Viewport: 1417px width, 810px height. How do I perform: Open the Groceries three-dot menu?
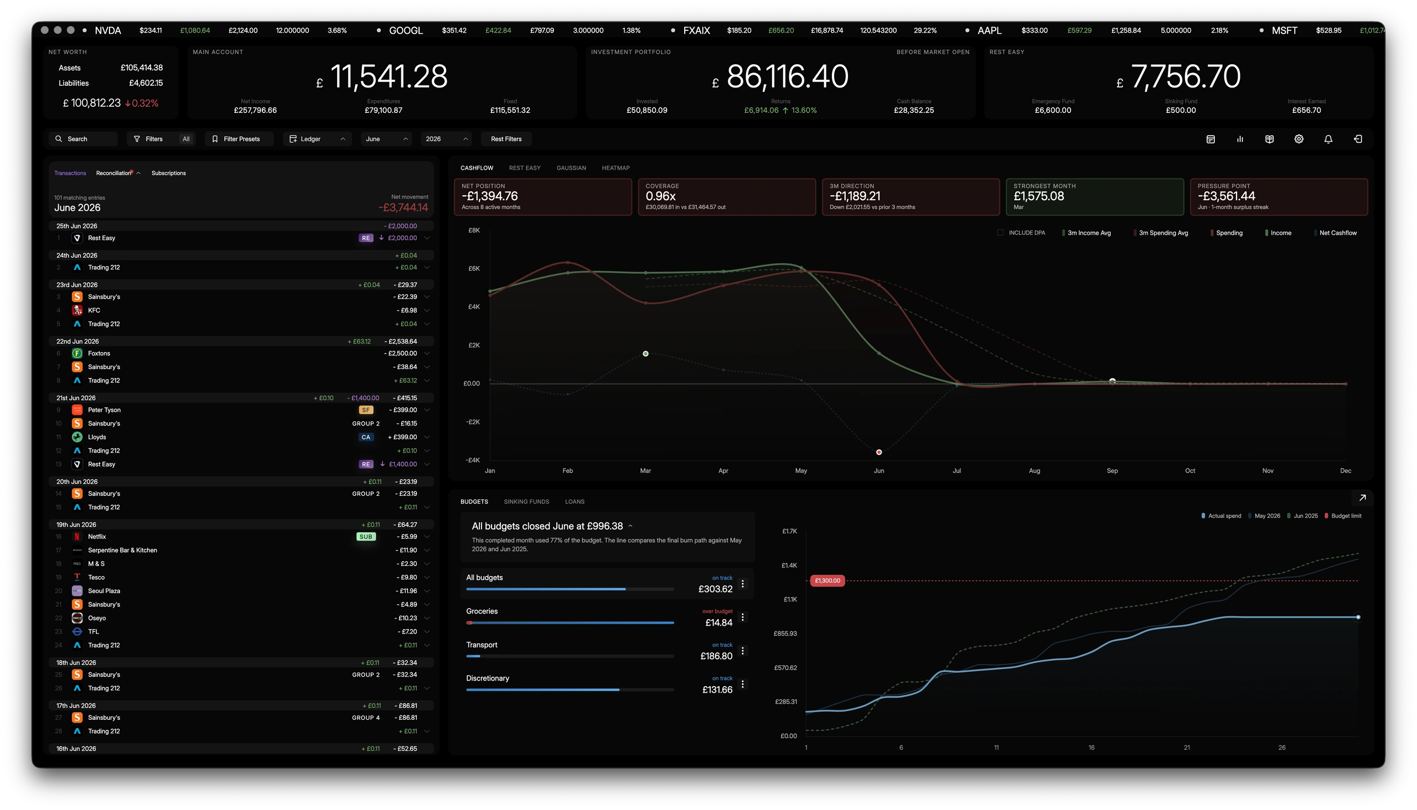742,617
